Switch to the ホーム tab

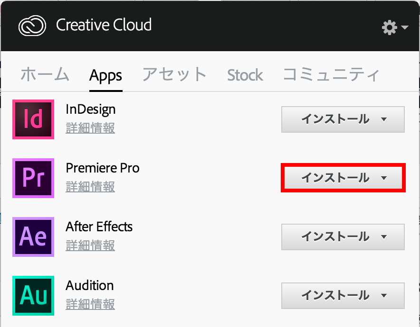(45, 75)
